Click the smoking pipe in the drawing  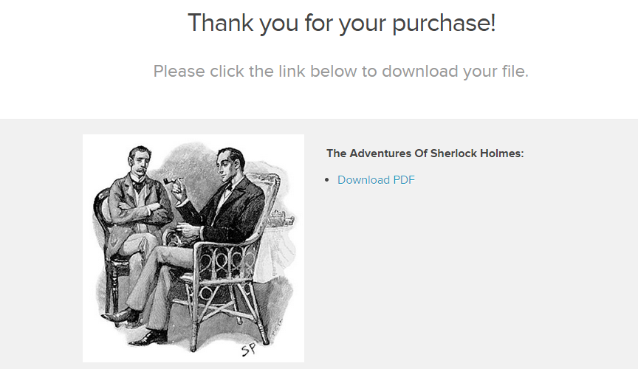(x=168, y=180)
